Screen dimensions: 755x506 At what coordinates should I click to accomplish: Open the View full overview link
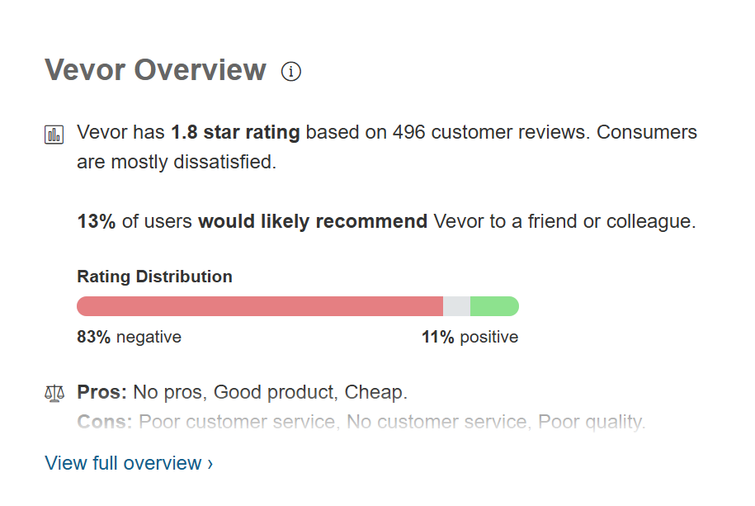pyautogui.click(x=129, y=463)
